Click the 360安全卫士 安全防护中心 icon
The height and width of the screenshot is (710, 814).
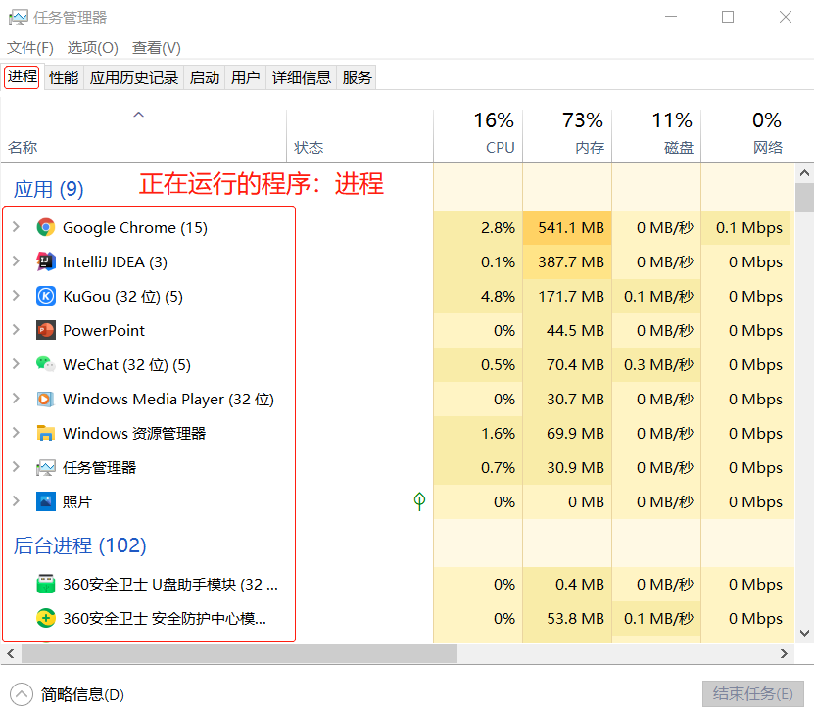pyautogui.click(x=46, y=618)
